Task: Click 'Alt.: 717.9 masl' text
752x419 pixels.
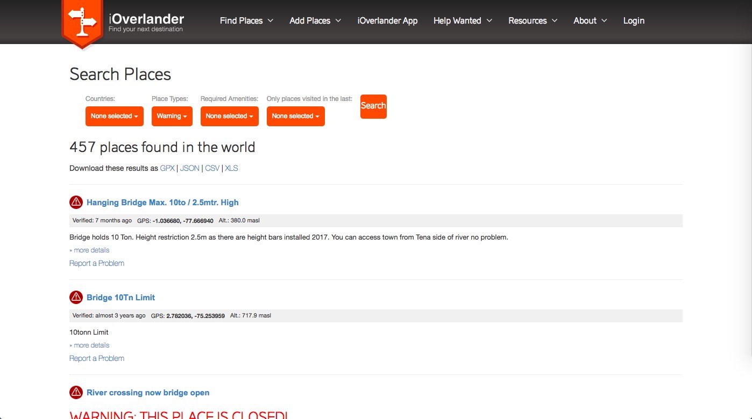Action: coord(251,316)
